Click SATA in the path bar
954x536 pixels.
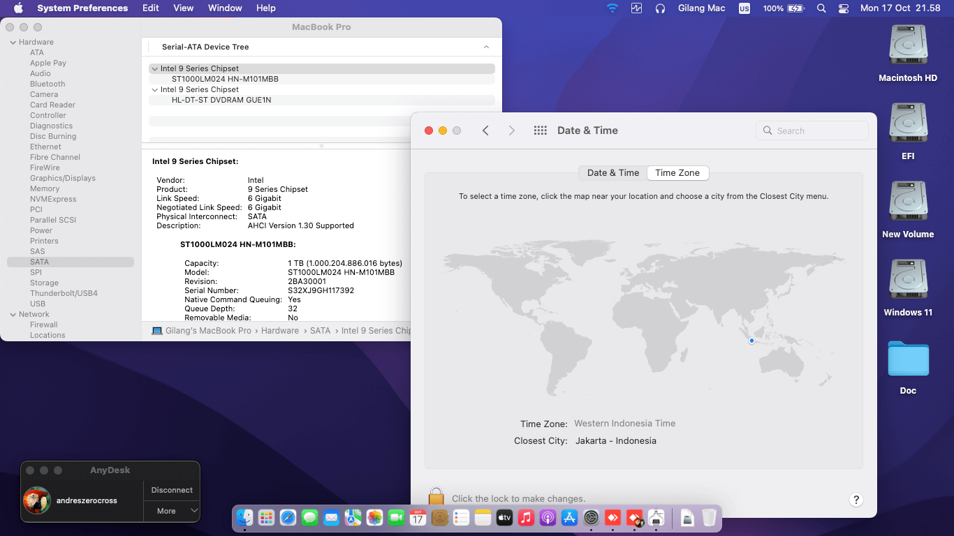321,331
